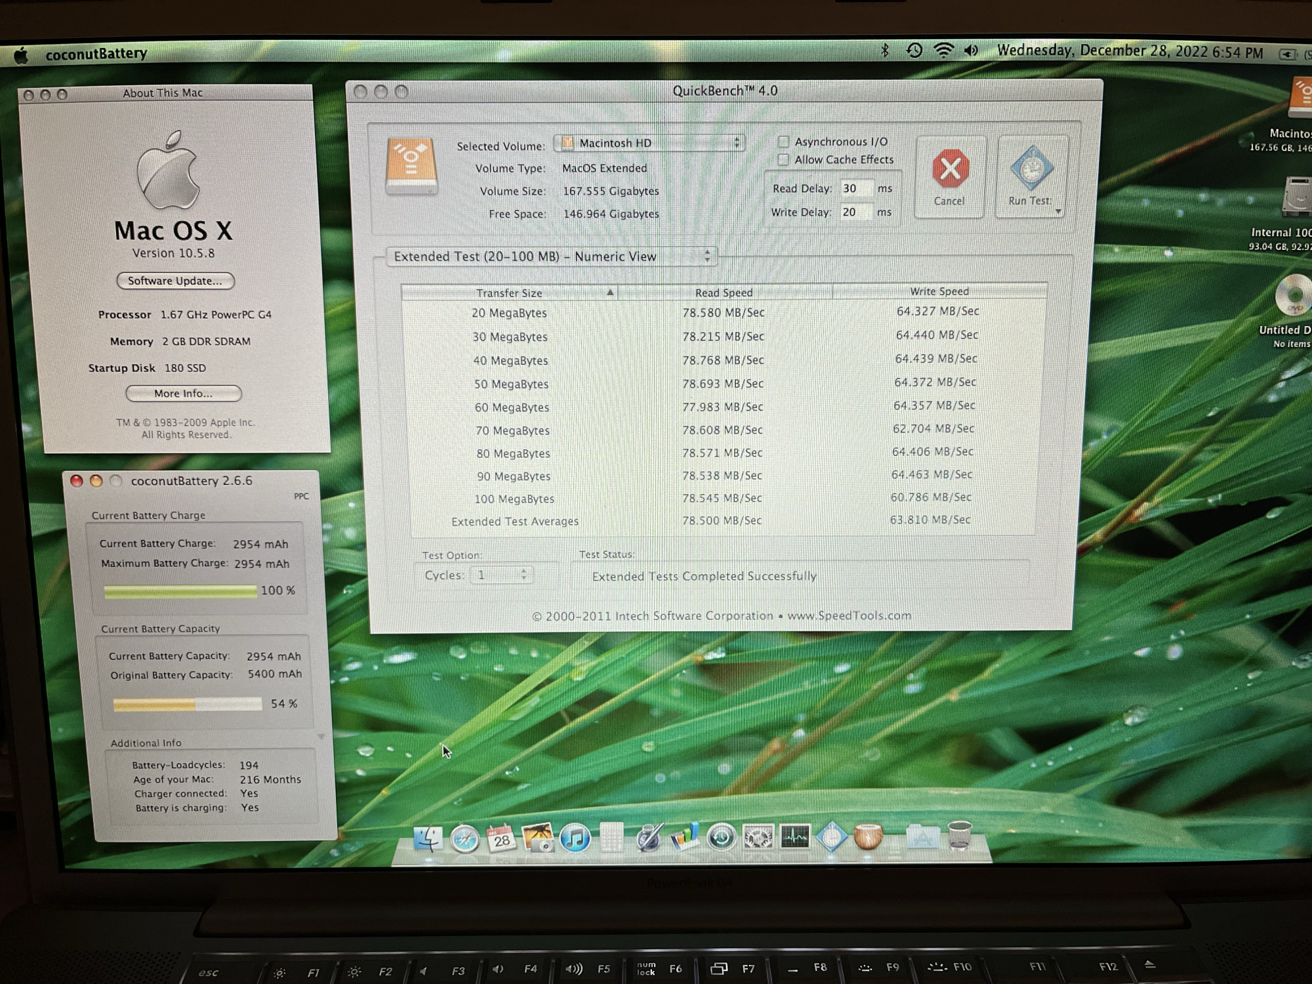
Task: Click Cancel button in QuickBench
Action: pos(949,177)
